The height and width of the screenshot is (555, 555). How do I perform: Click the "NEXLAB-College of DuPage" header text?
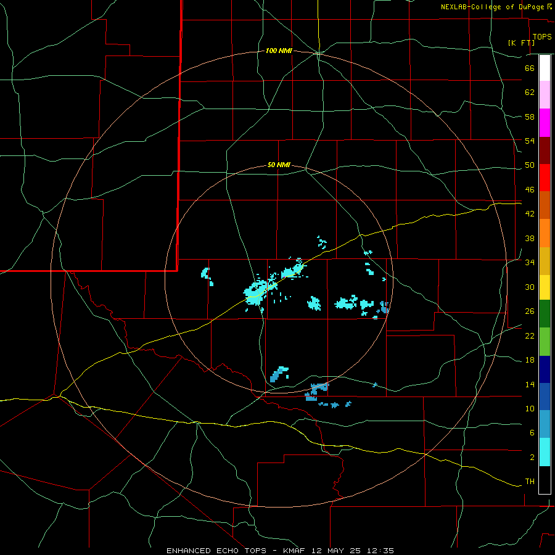click(x=492, y=7)
